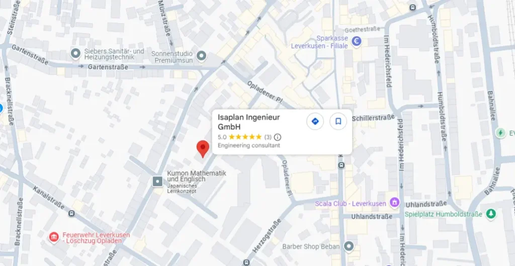This screenshot has width=515, height=266.
Task: Open the Barber Shop Beban marker
Action: point(349,246)
